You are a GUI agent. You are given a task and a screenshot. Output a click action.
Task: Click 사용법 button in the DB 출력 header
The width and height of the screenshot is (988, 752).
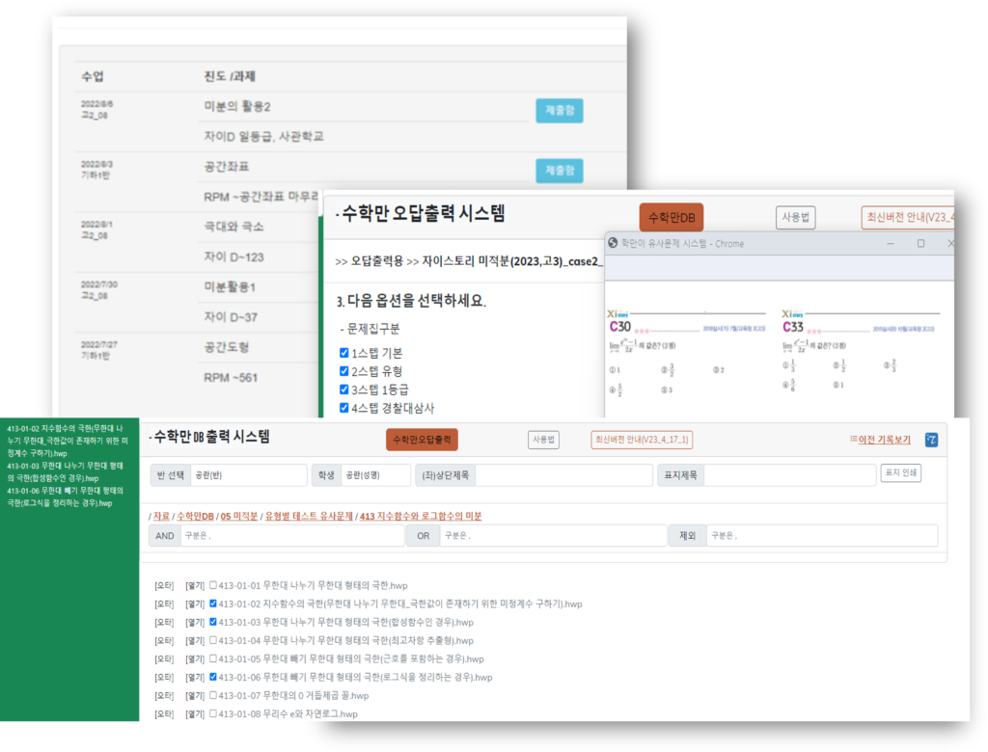tap(543, 440)
